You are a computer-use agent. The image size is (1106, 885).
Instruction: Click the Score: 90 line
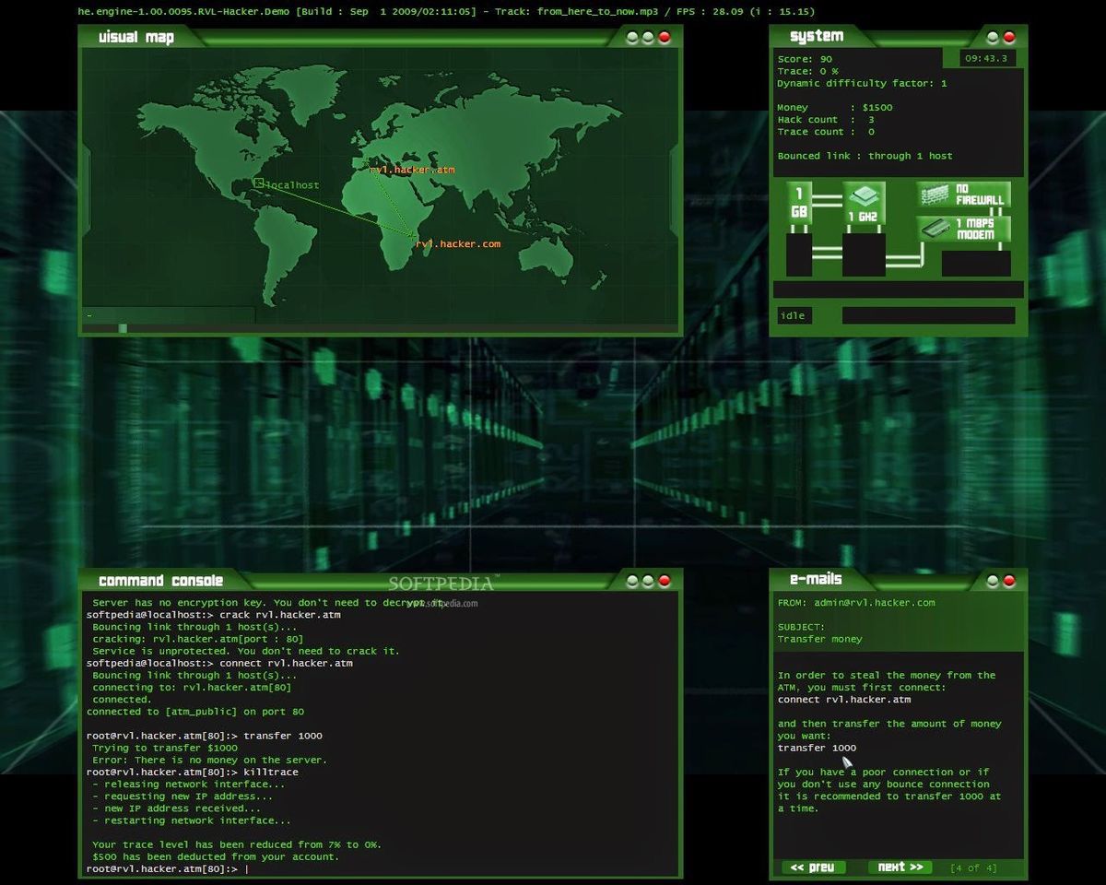(805, 59)
